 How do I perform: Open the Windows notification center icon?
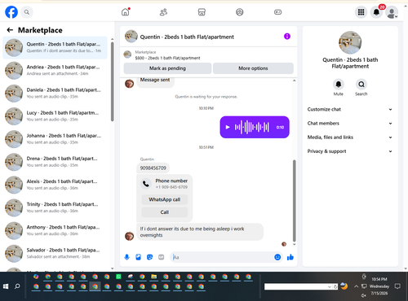(x=397, y=286)
